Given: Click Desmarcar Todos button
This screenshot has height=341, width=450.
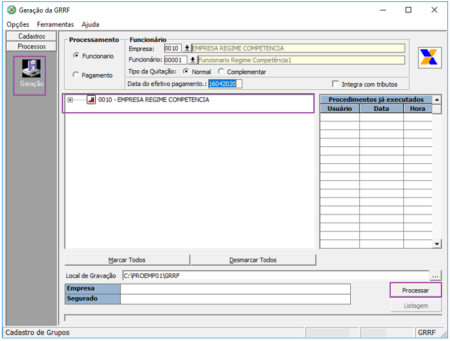Looking at the screenshot, I should click(x=253, y=260).
